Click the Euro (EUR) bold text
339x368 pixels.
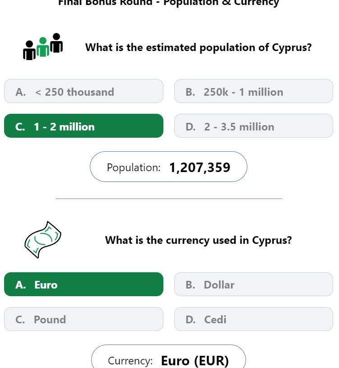coord(195,361)
